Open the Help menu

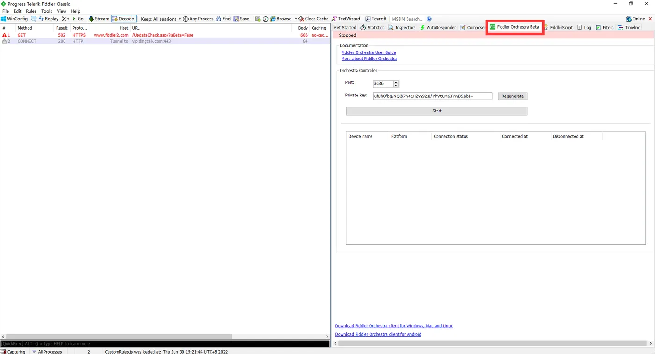(75, 11)
